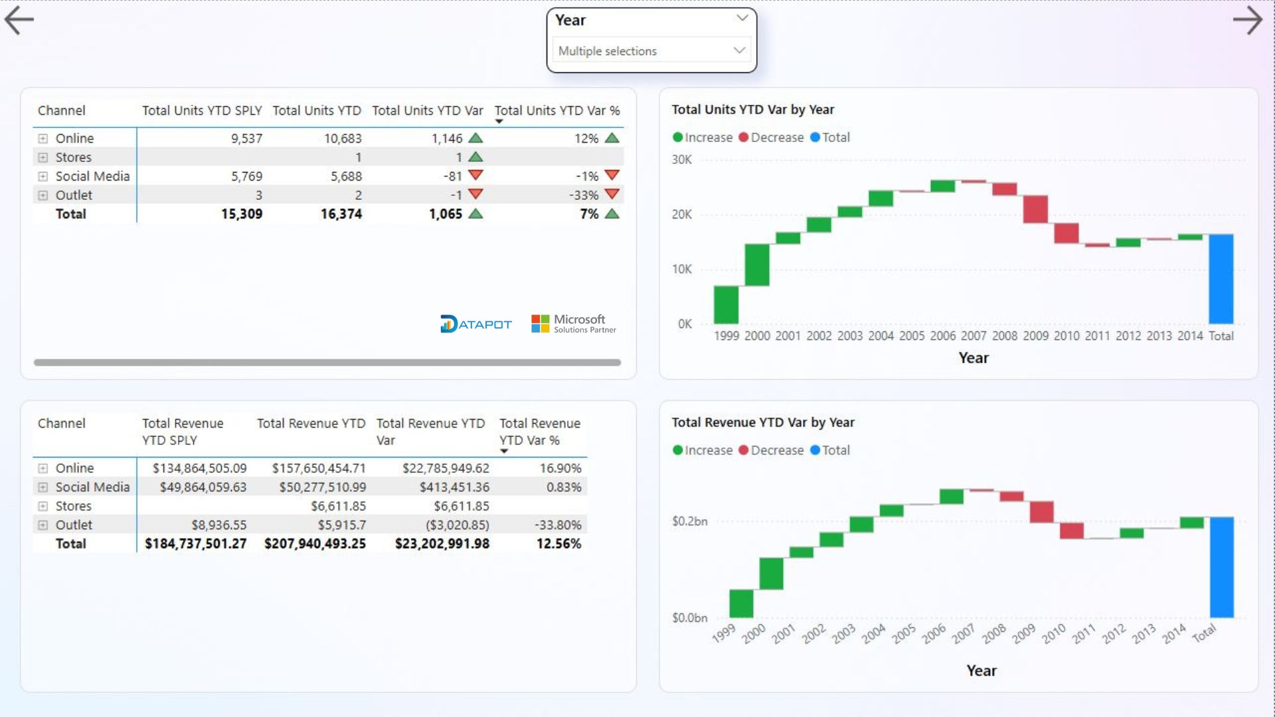Select Total legend in units waterfall chart

(830, 137)
